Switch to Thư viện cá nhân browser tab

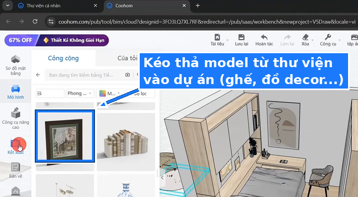[x=43, y=5]
